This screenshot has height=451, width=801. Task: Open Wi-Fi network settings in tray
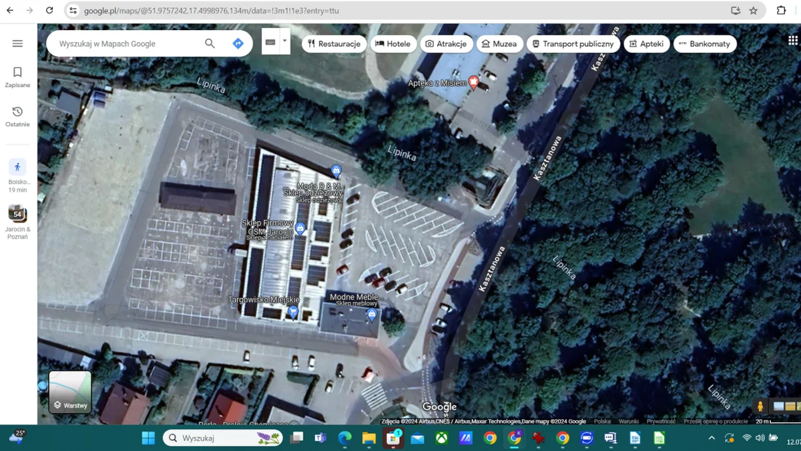tap(746, 438)
